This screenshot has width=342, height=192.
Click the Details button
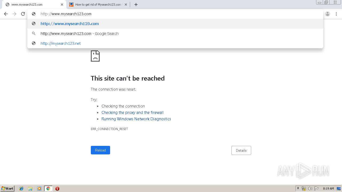(241, 150)
